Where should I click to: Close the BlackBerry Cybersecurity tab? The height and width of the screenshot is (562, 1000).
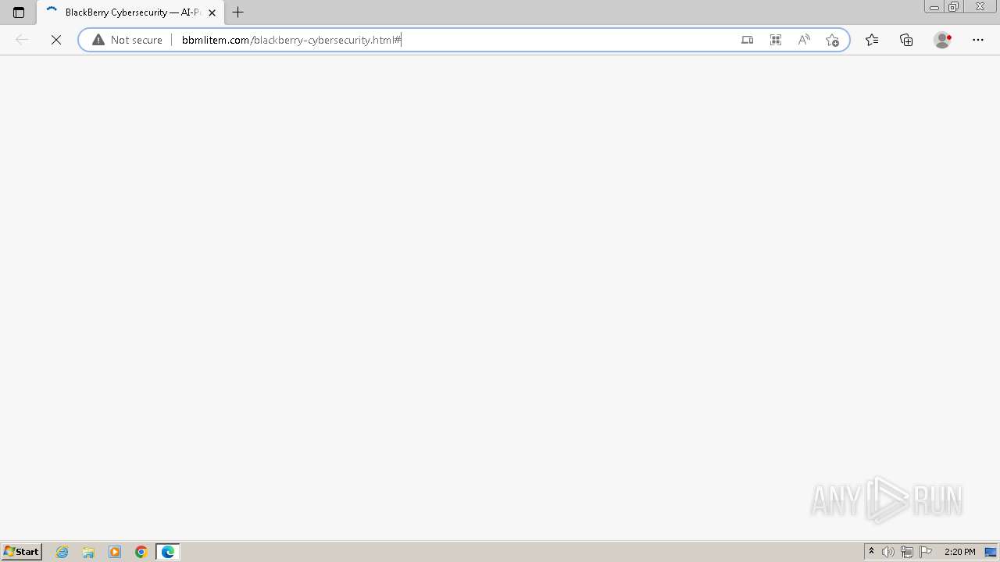[212, 12]
